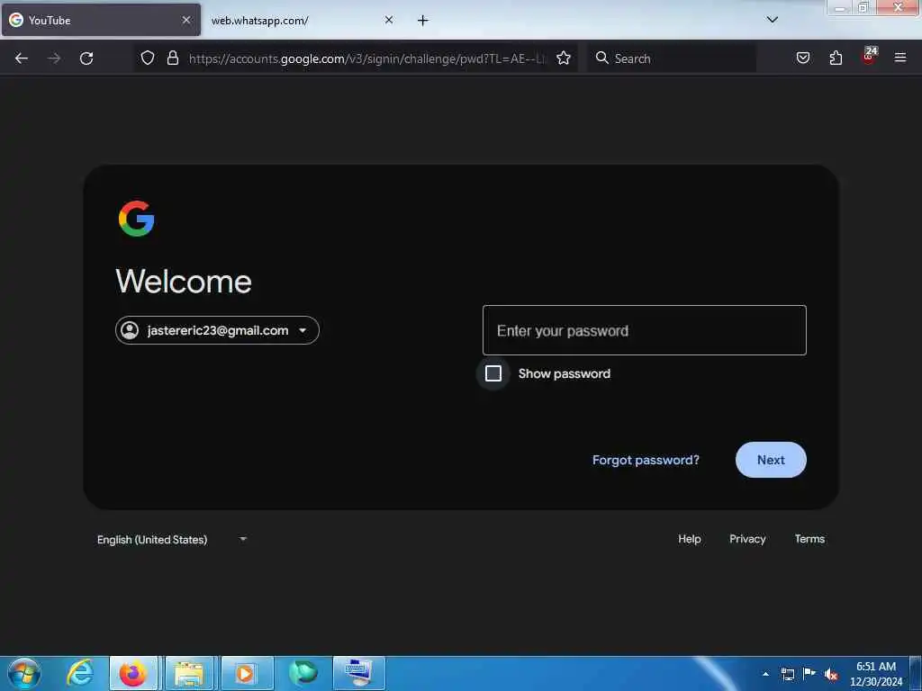Click the Welcome heading text

(x=184, y=282)
